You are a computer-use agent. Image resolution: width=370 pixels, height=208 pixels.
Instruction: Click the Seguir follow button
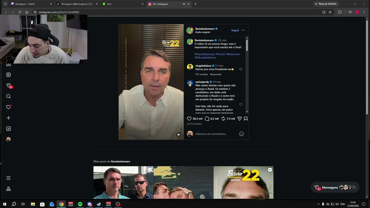235,30
